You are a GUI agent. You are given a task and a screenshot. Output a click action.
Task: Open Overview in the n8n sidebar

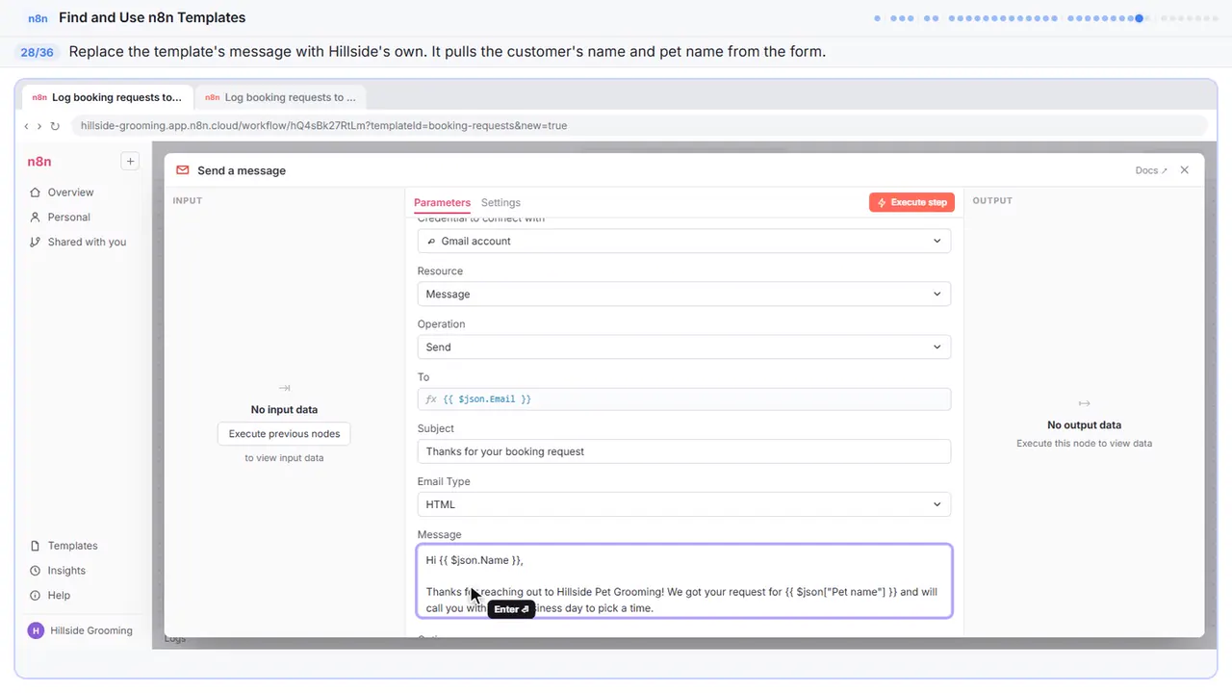pos(70,192)
